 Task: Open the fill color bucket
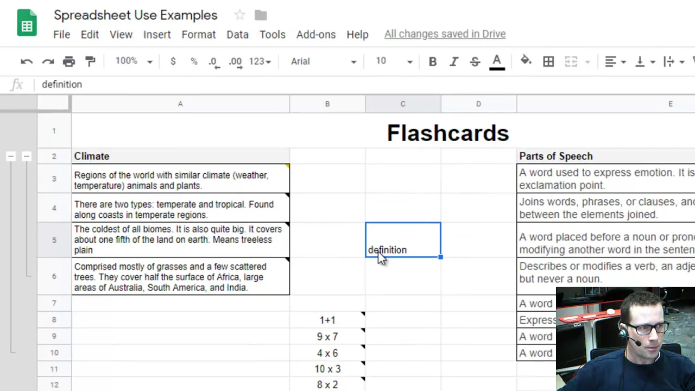526,61
